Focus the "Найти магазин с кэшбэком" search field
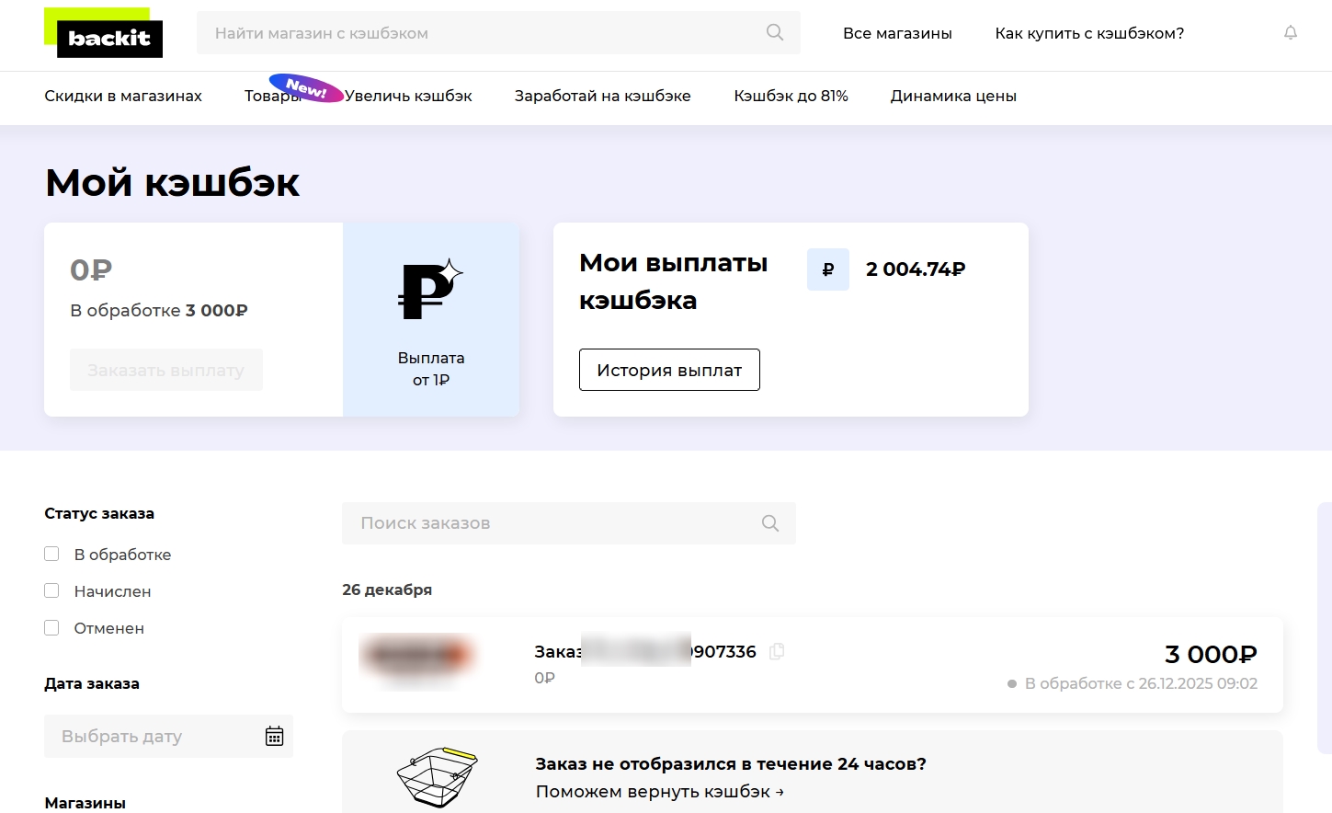This screenshot has height=813, width=1332. pyautogui.click(x=478, y=33)
